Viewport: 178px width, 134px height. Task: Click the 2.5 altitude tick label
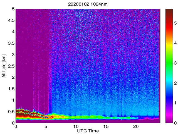pyautogui.click(x=11, y=66)
